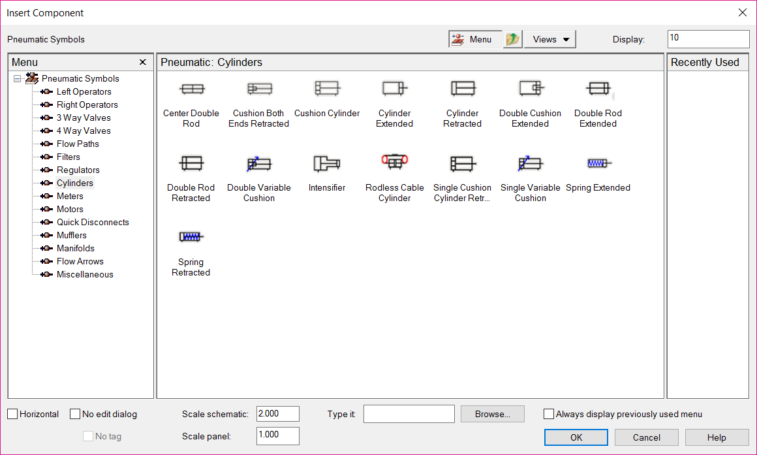This screenshot has height=455, width=757.
Task: Select the Spring Retracted cylinder icon
Action: pos(191,237)
